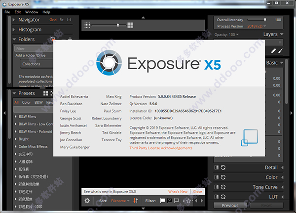Reset the LUT panel icon
Image resolution: width=296 pixels, height=213 pixels.
(x=223, y=197)
